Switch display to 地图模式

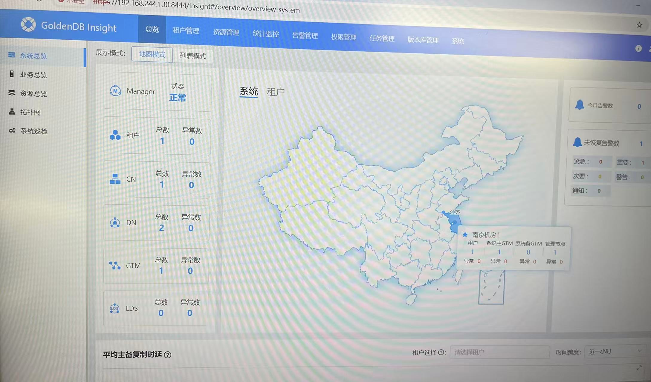tap(152, 54)
